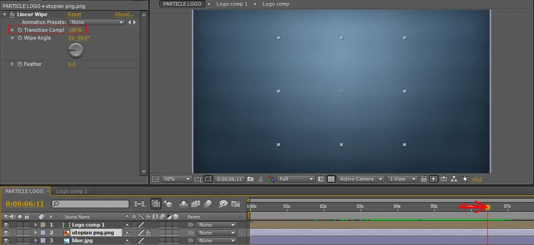Open Composition Mini-Flowchart in timeline
534x245 pixels.
pyautogui.click(x=140, y=204)
